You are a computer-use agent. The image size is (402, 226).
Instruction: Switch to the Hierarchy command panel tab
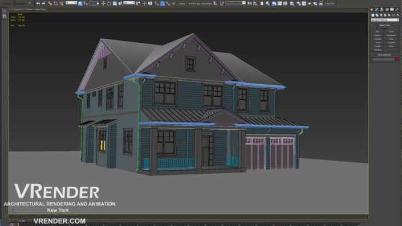pos(381,10)
